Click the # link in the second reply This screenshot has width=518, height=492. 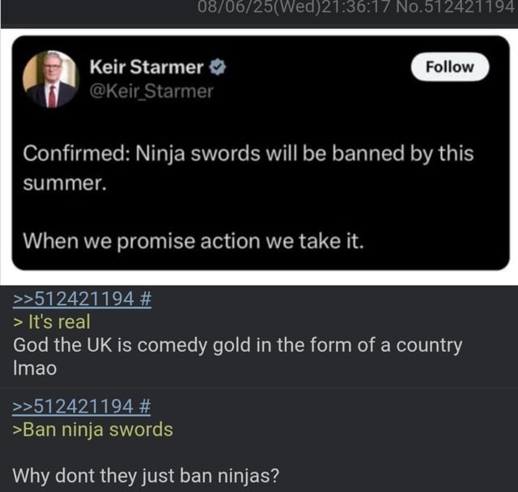[145, 405]
